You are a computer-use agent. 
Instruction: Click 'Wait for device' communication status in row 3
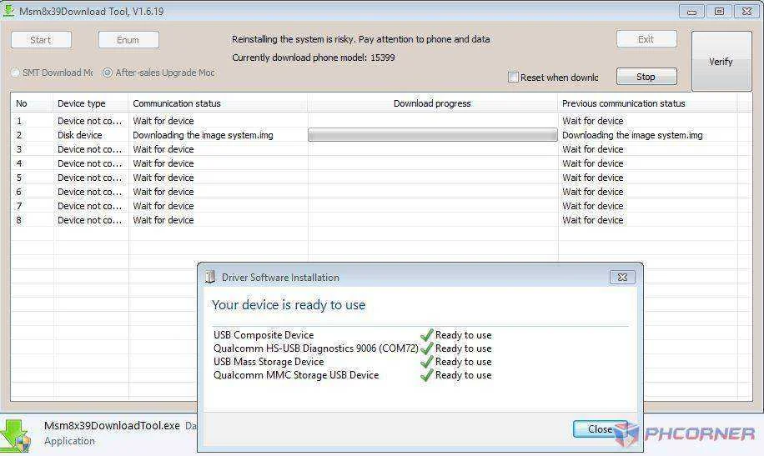coord(163,149)
